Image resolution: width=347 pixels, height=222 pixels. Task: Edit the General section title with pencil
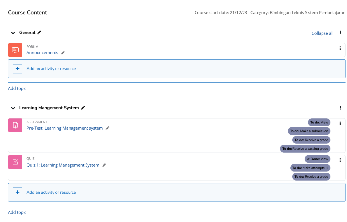click(39, 33)
